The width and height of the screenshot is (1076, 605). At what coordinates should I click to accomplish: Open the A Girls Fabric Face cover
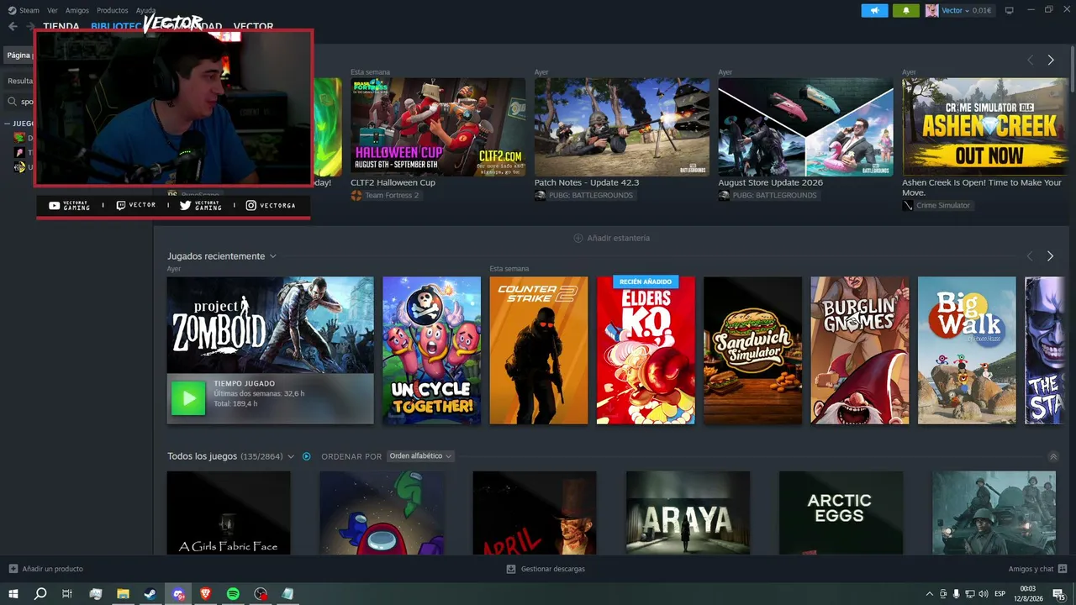point(229,513)
